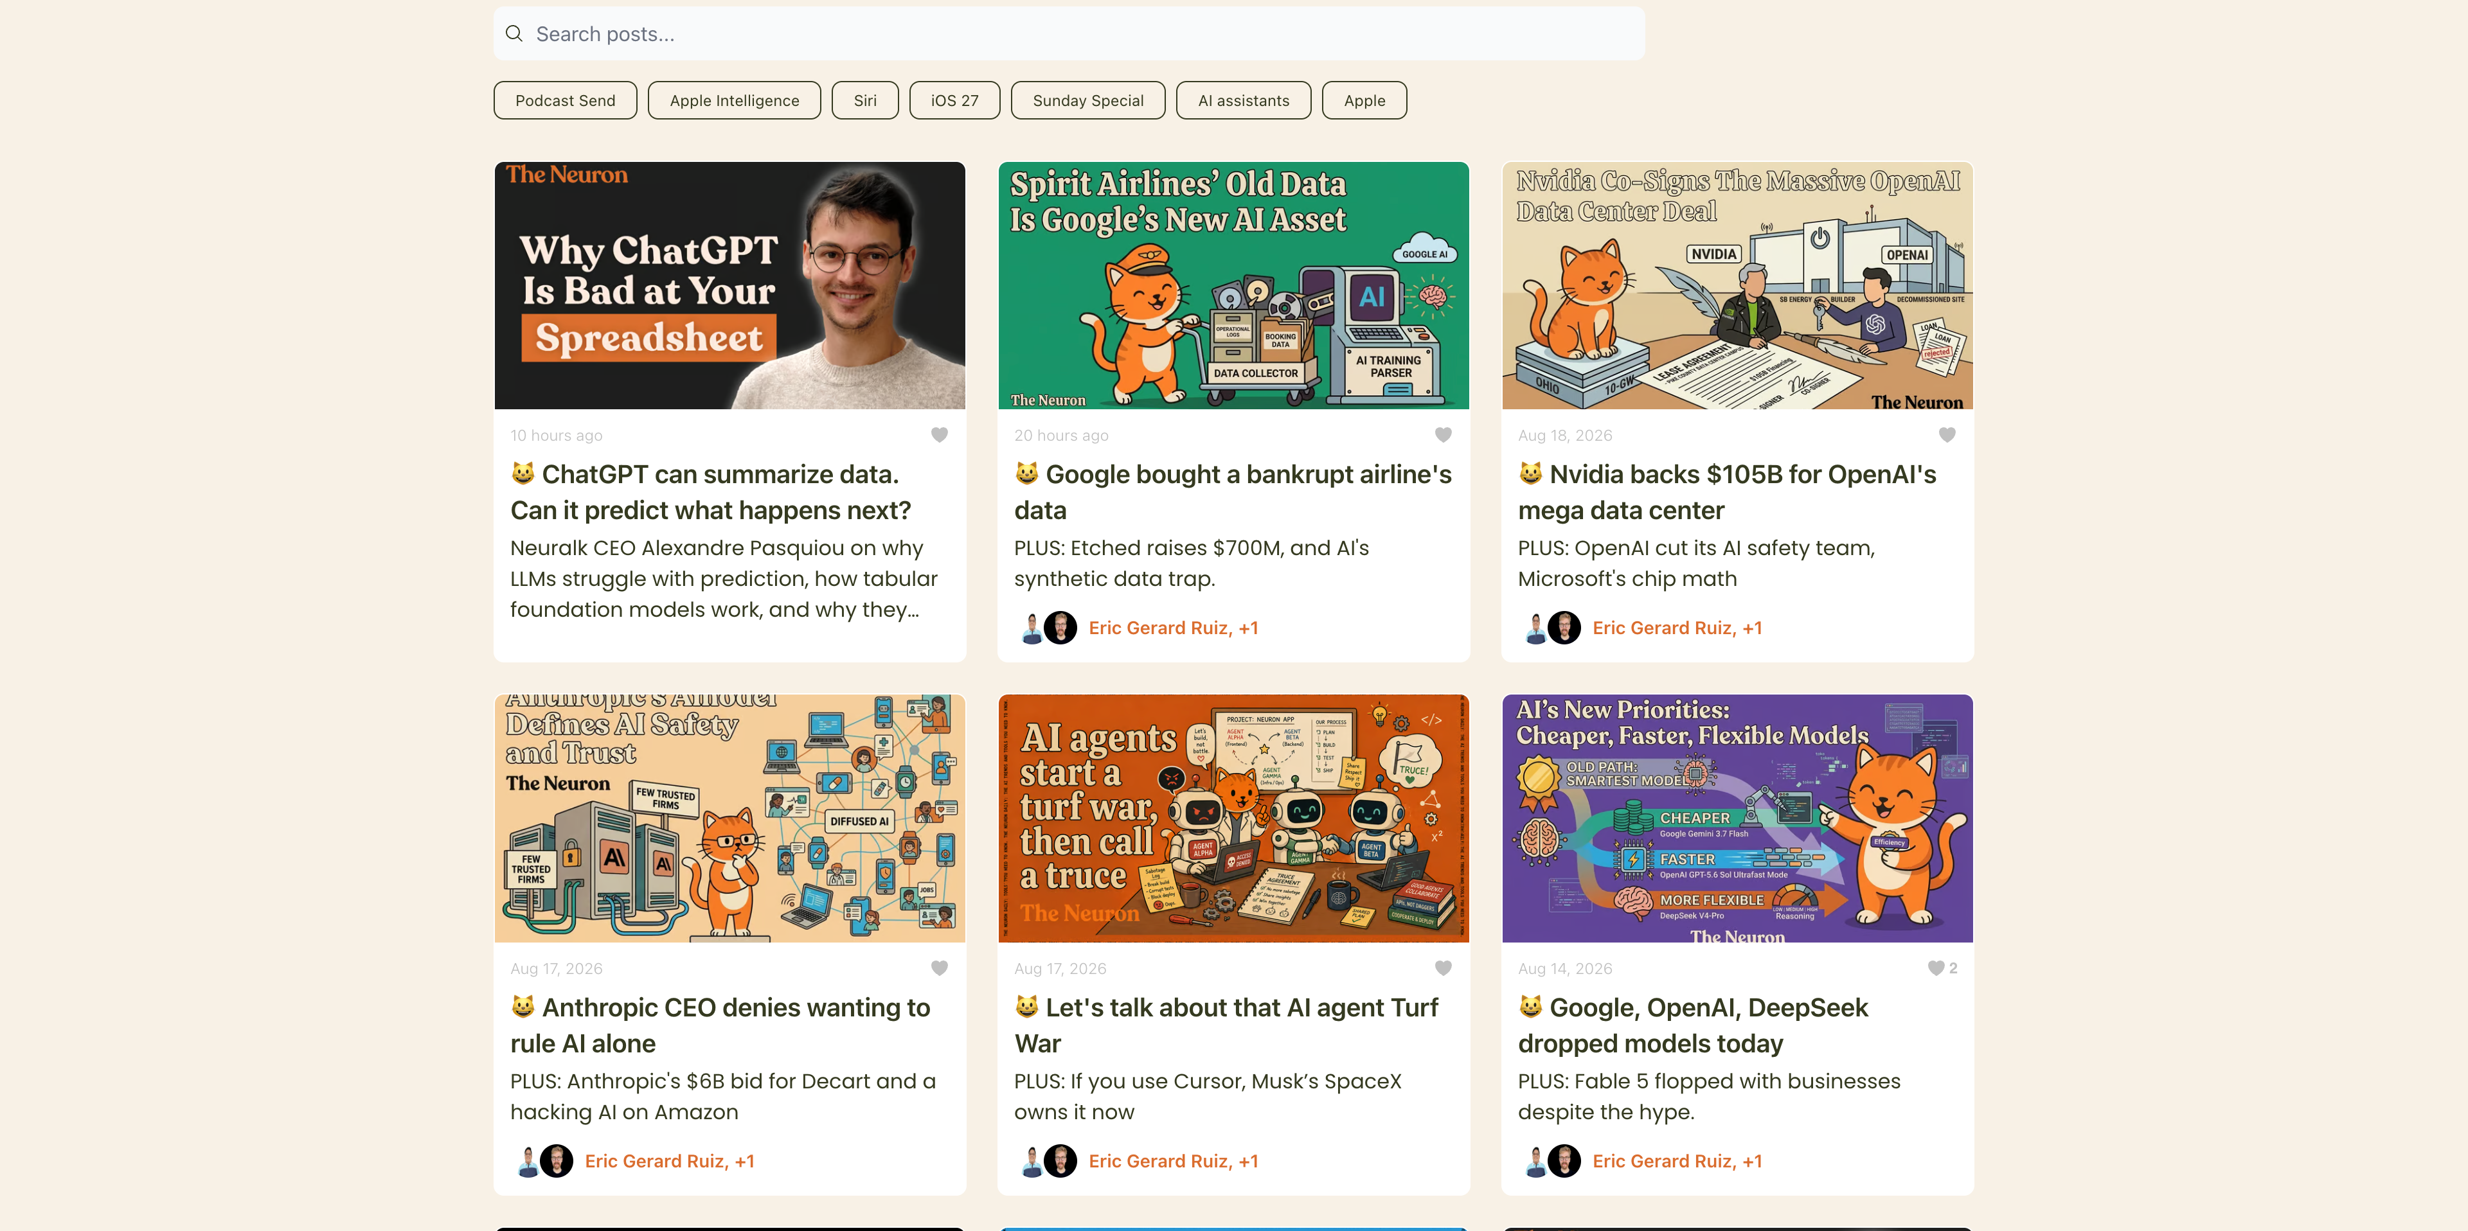Click author avatars on Turf War post
Screen dimensions: 2468x1231
(1047, 1161)
